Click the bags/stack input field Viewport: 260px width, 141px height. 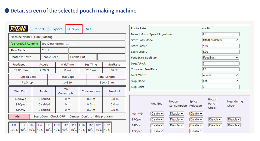pyautogui.click(x=221, y=64)
